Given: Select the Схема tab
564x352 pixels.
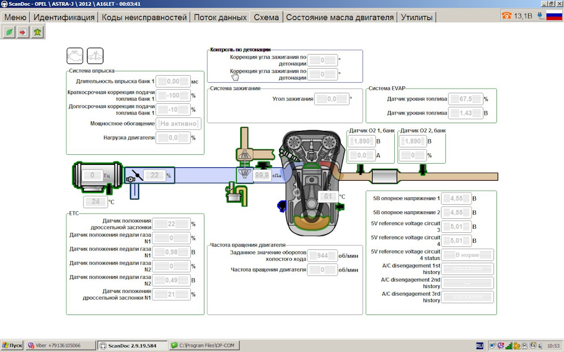Looking at the screenshot, I should click(x=266, y=17).
